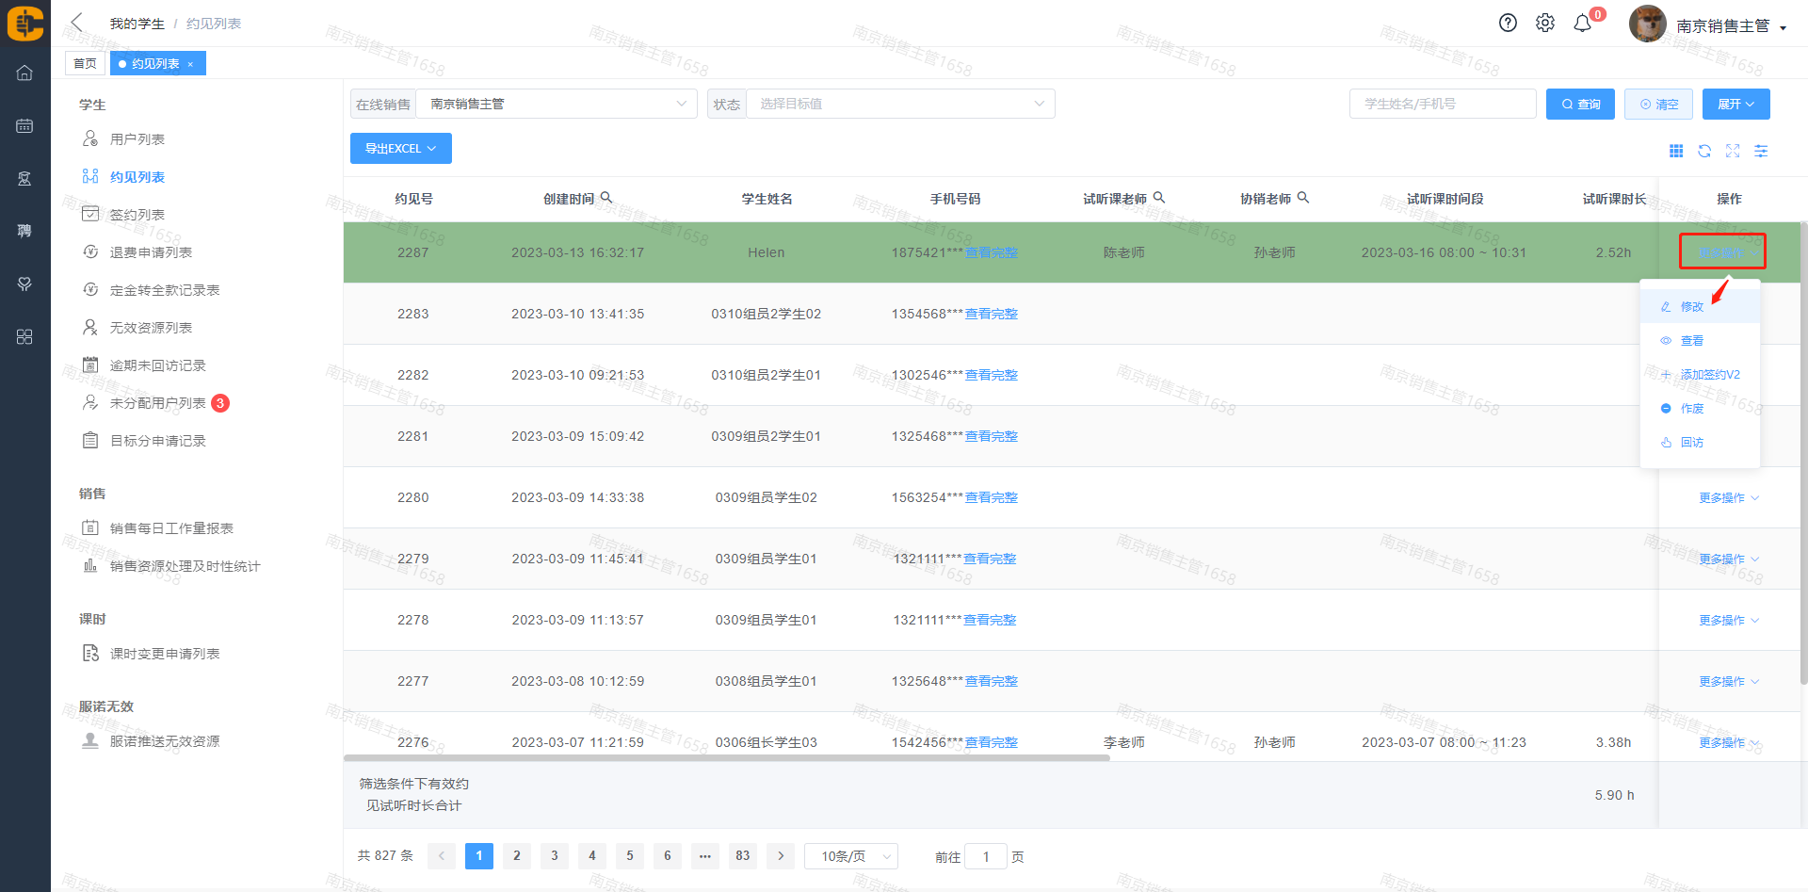Click the table refresh icon

(1704, 151)
